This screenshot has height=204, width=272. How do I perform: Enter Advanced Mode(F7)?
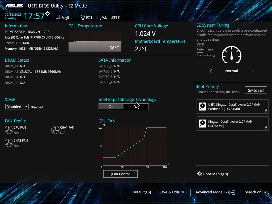212,192
